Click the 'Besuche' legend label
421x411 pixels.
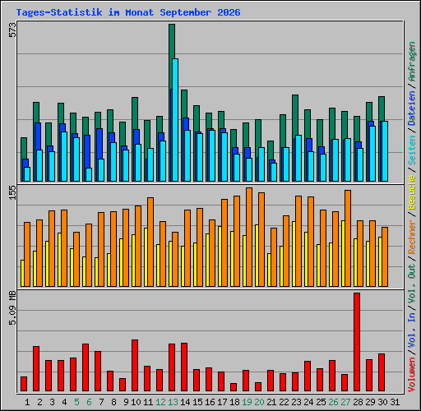click(412, 192)
